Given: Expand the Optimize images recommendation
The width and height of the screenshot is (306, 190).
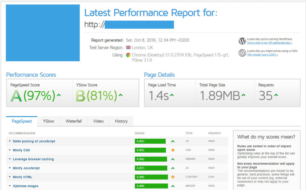Looking at the screenshot, I should [x=25, y=186].
